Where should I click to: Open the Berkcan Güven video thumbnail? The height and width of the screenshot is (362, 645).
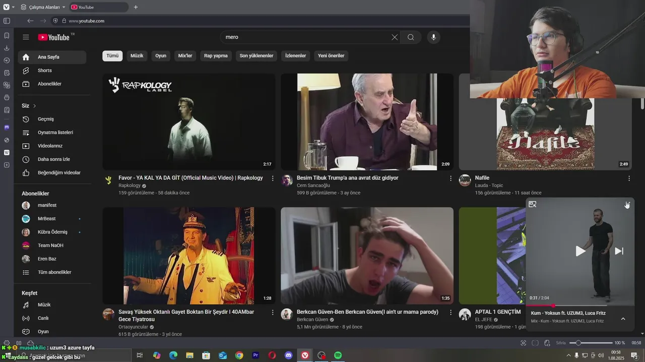coord(367,255)
